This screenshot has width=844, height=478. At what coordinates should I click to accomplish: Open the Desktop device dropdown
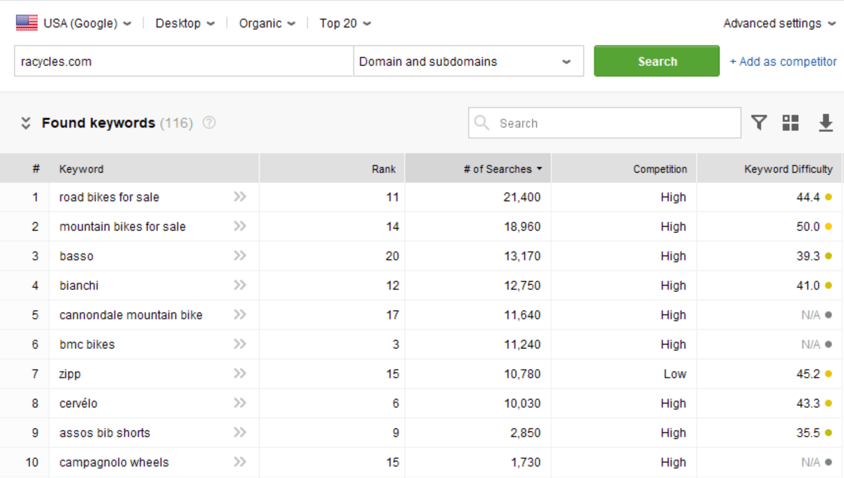185,23
